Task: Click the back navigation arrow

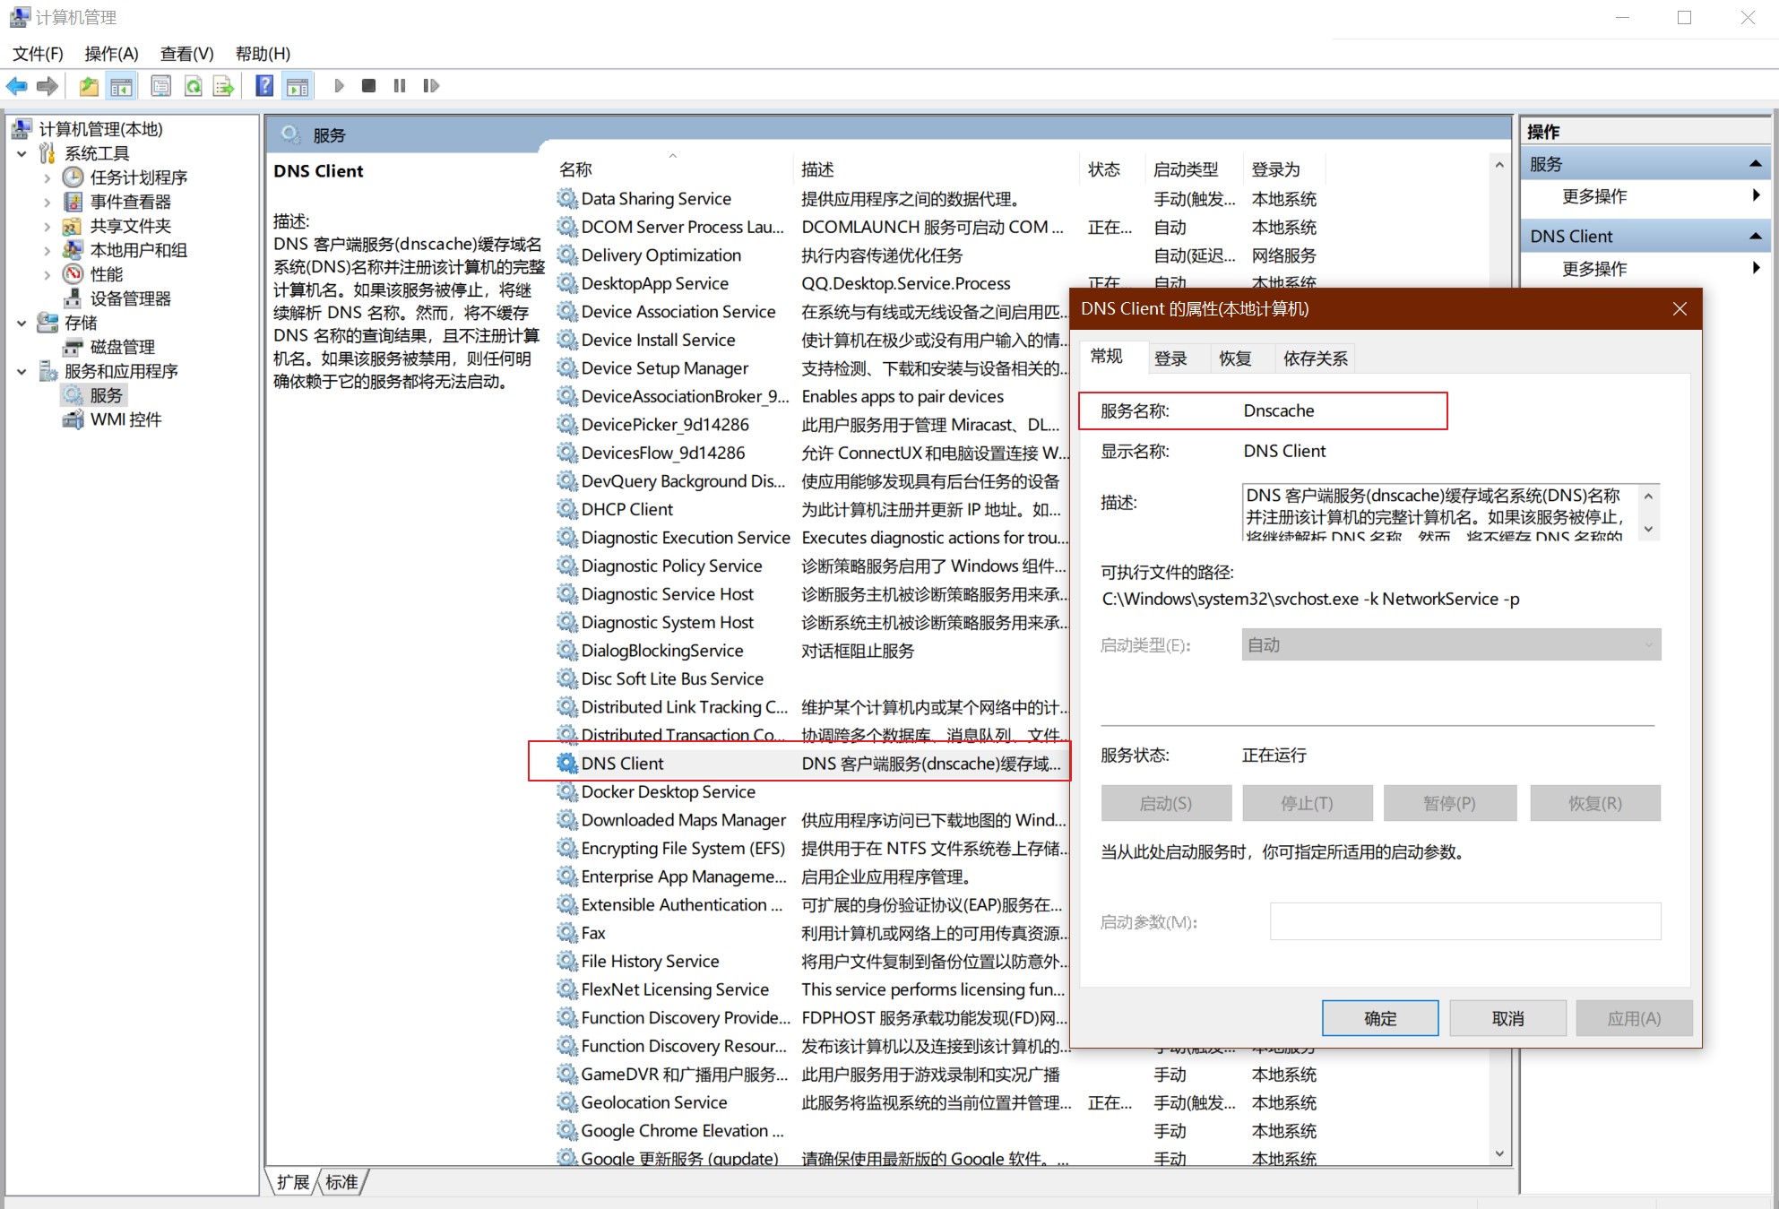Action: click(15, 85)
